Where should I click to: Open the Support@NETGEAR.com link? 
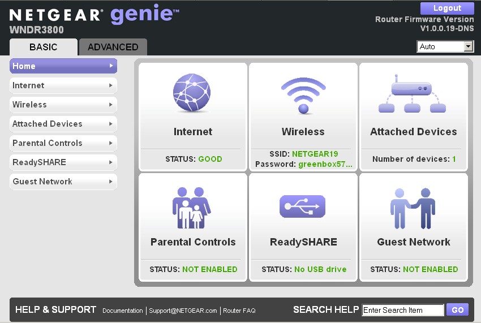pyautogui.click(x=183, y=311)
